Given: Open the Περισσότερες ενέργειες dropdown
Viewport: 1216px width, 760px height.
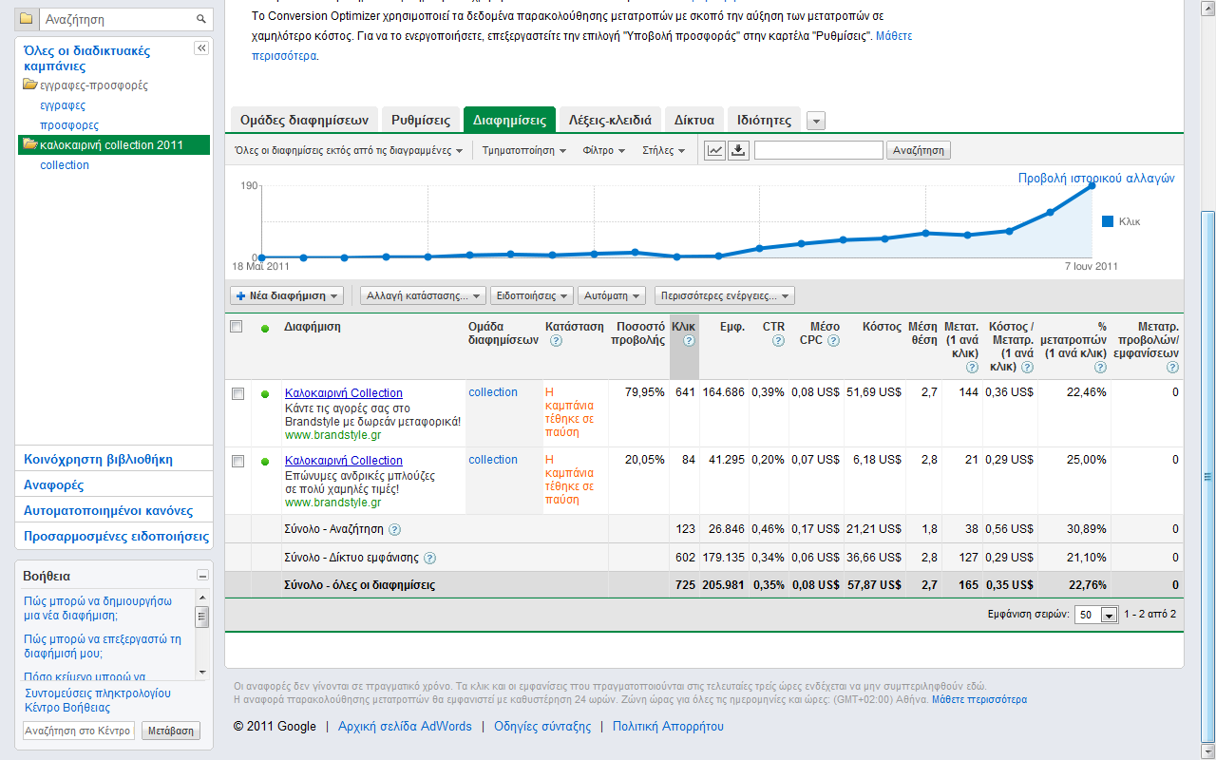Looking at the screenshot, I should (x=724, y=295).
